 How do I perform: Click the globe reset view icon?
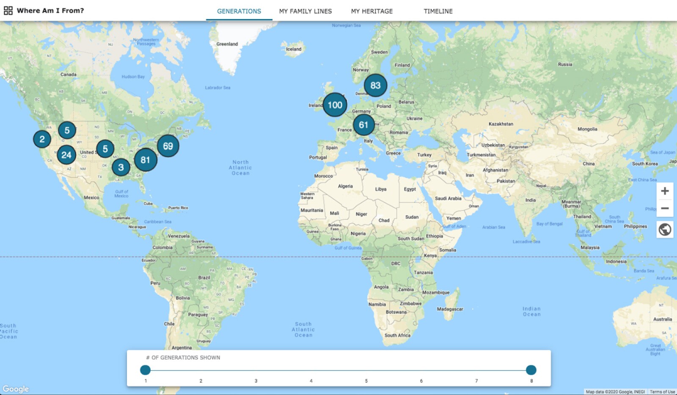tap(665, 230)
